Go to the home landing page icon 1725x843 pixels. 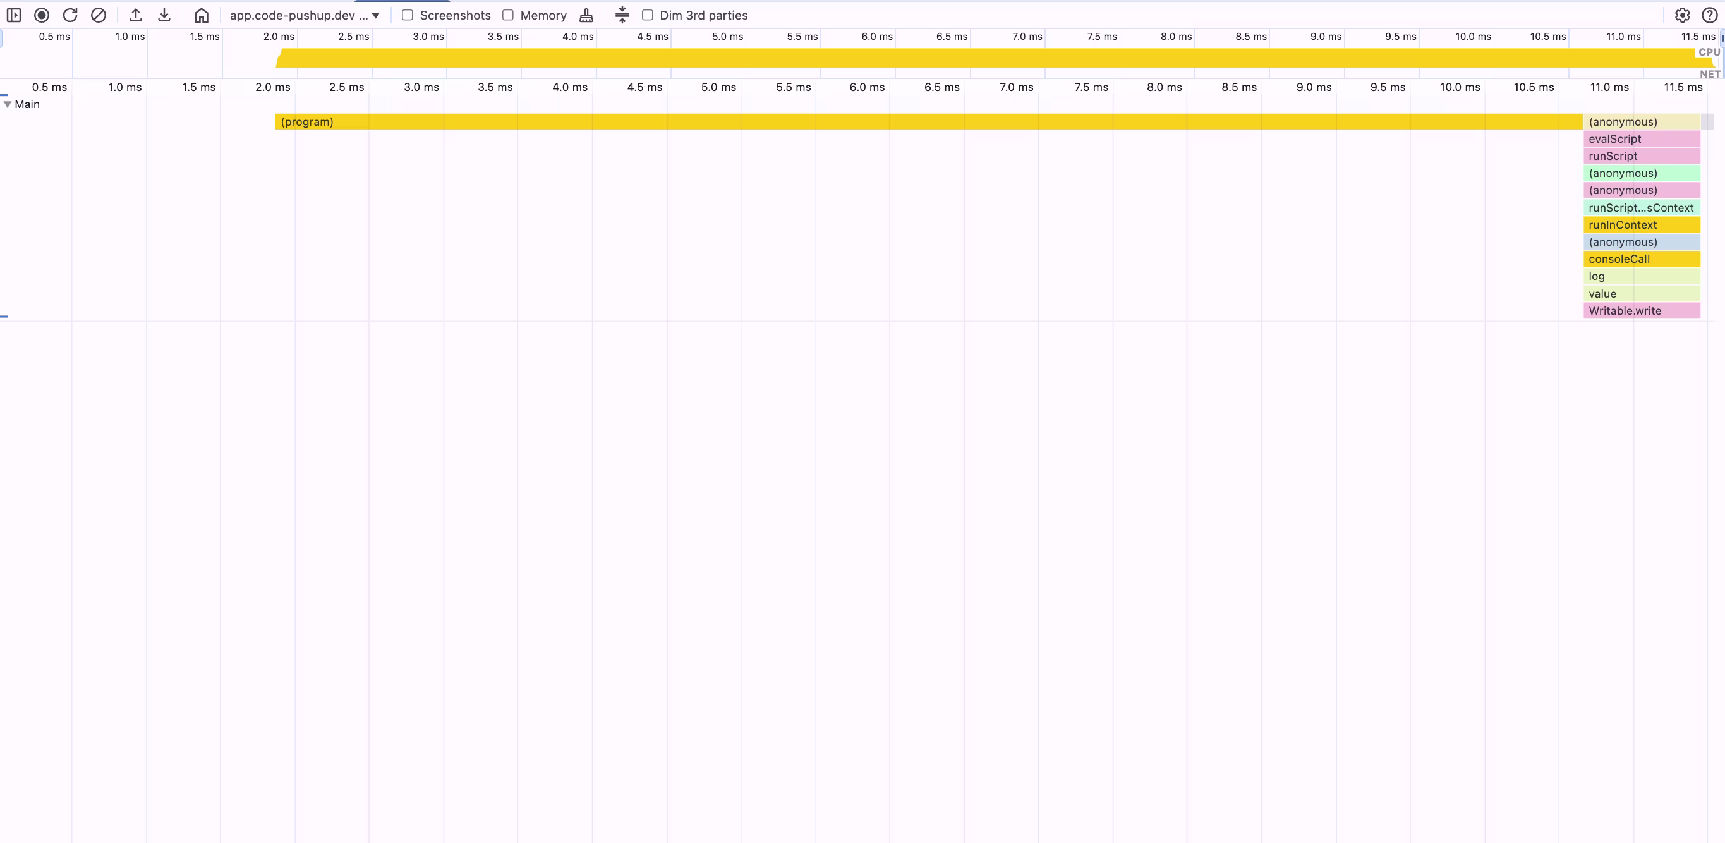[201, 15]
